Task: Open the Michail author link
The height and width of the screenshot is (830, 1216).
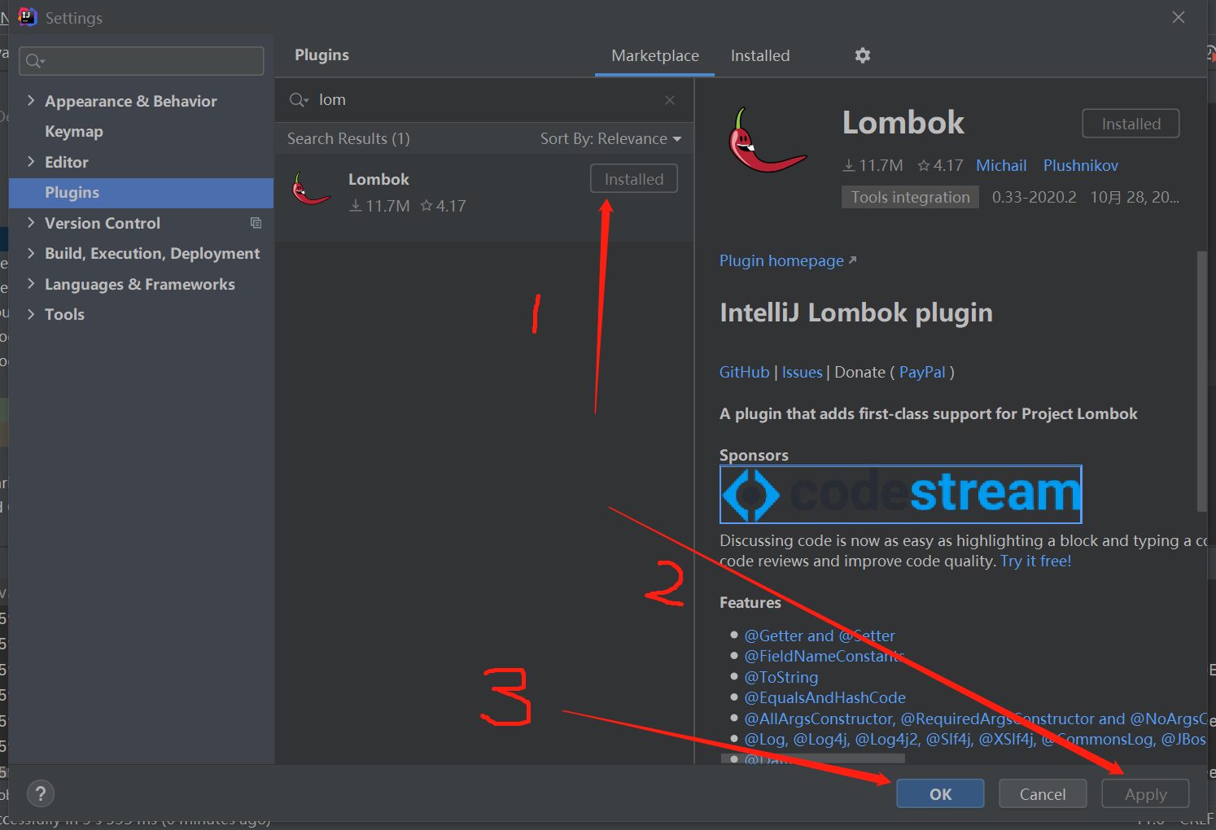Action: coord(1001,166)
